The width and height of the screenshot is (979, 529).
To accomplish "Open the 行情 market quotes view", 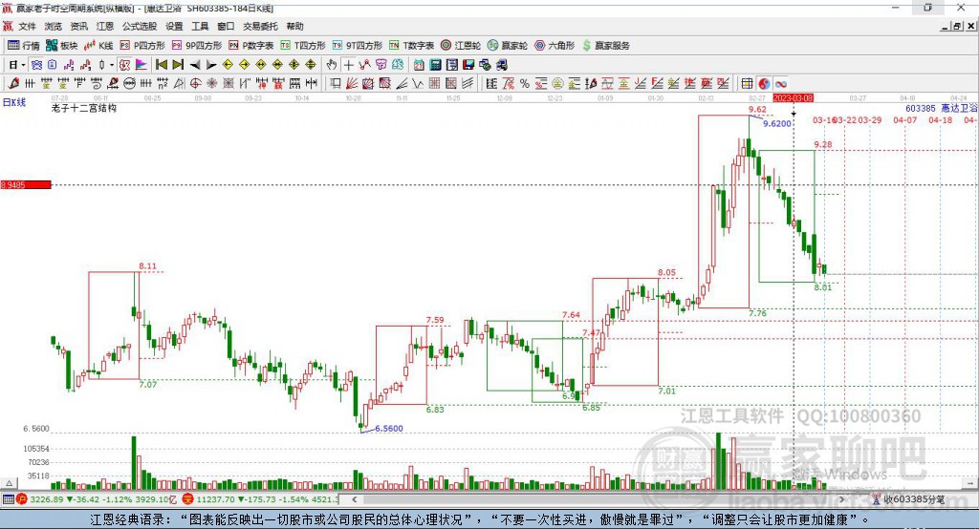I will 24,46.
